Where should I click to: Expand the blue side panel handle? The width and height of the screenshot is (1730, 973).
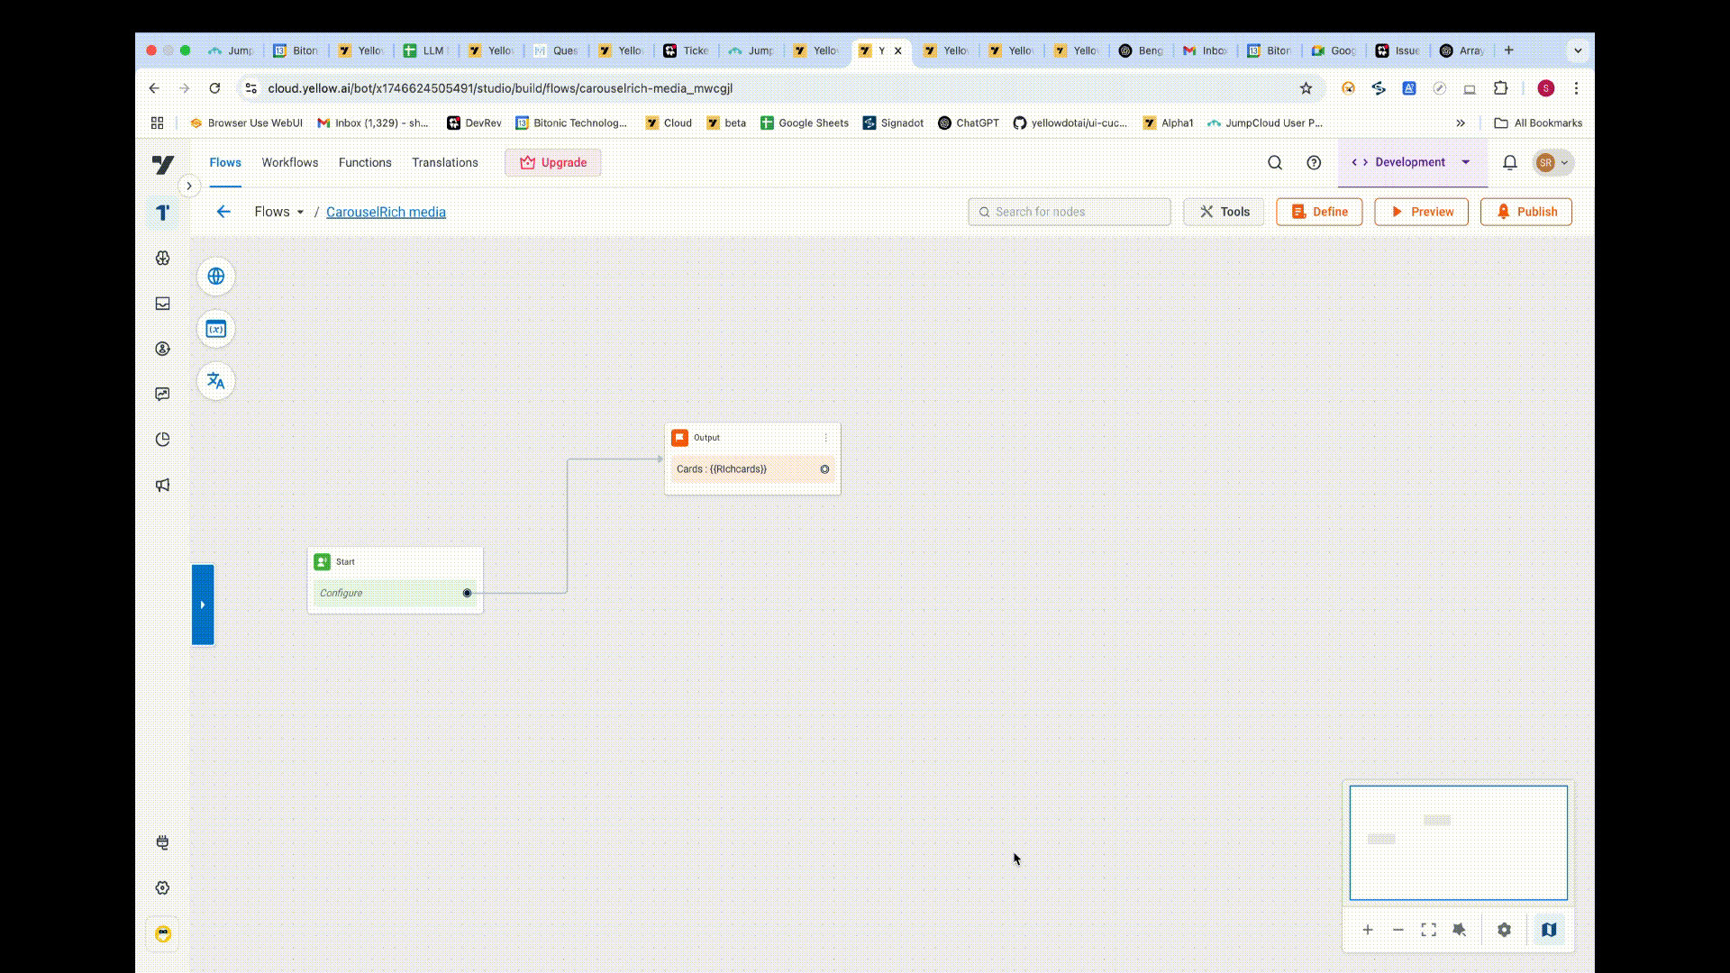pyautogui.click(x=203, y=605)
